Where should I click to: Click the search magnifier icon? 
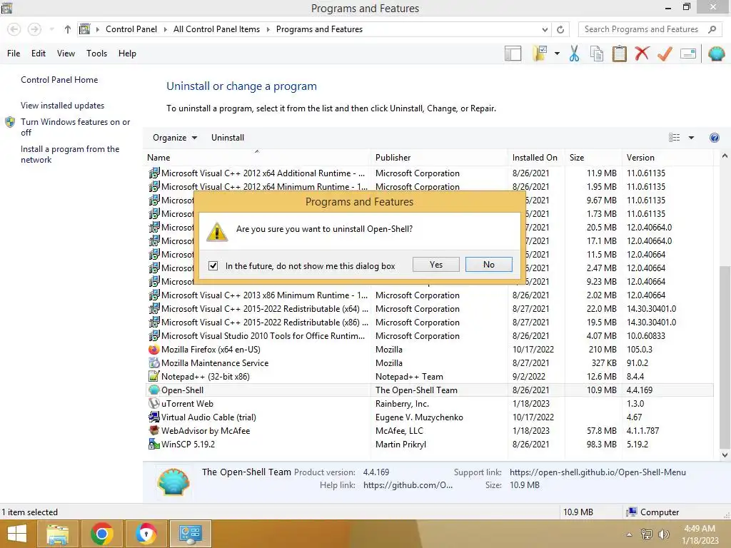[712, 29]
